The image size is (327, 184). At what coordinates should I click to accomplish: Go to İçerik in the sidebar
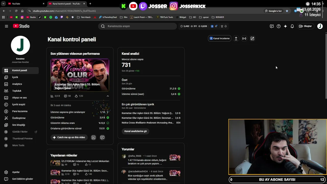click(x=20, y=77)
